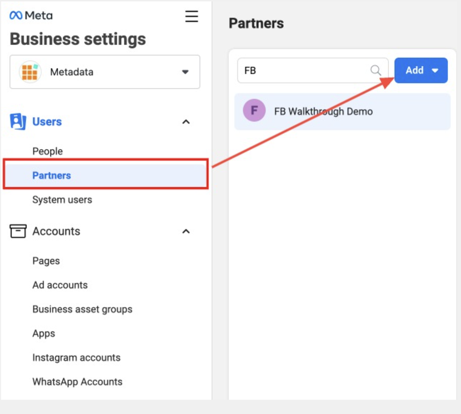This screenshot has height=414, width=461.
Task: Collapse the Users section chevron
Action: (x=186, y=122)
